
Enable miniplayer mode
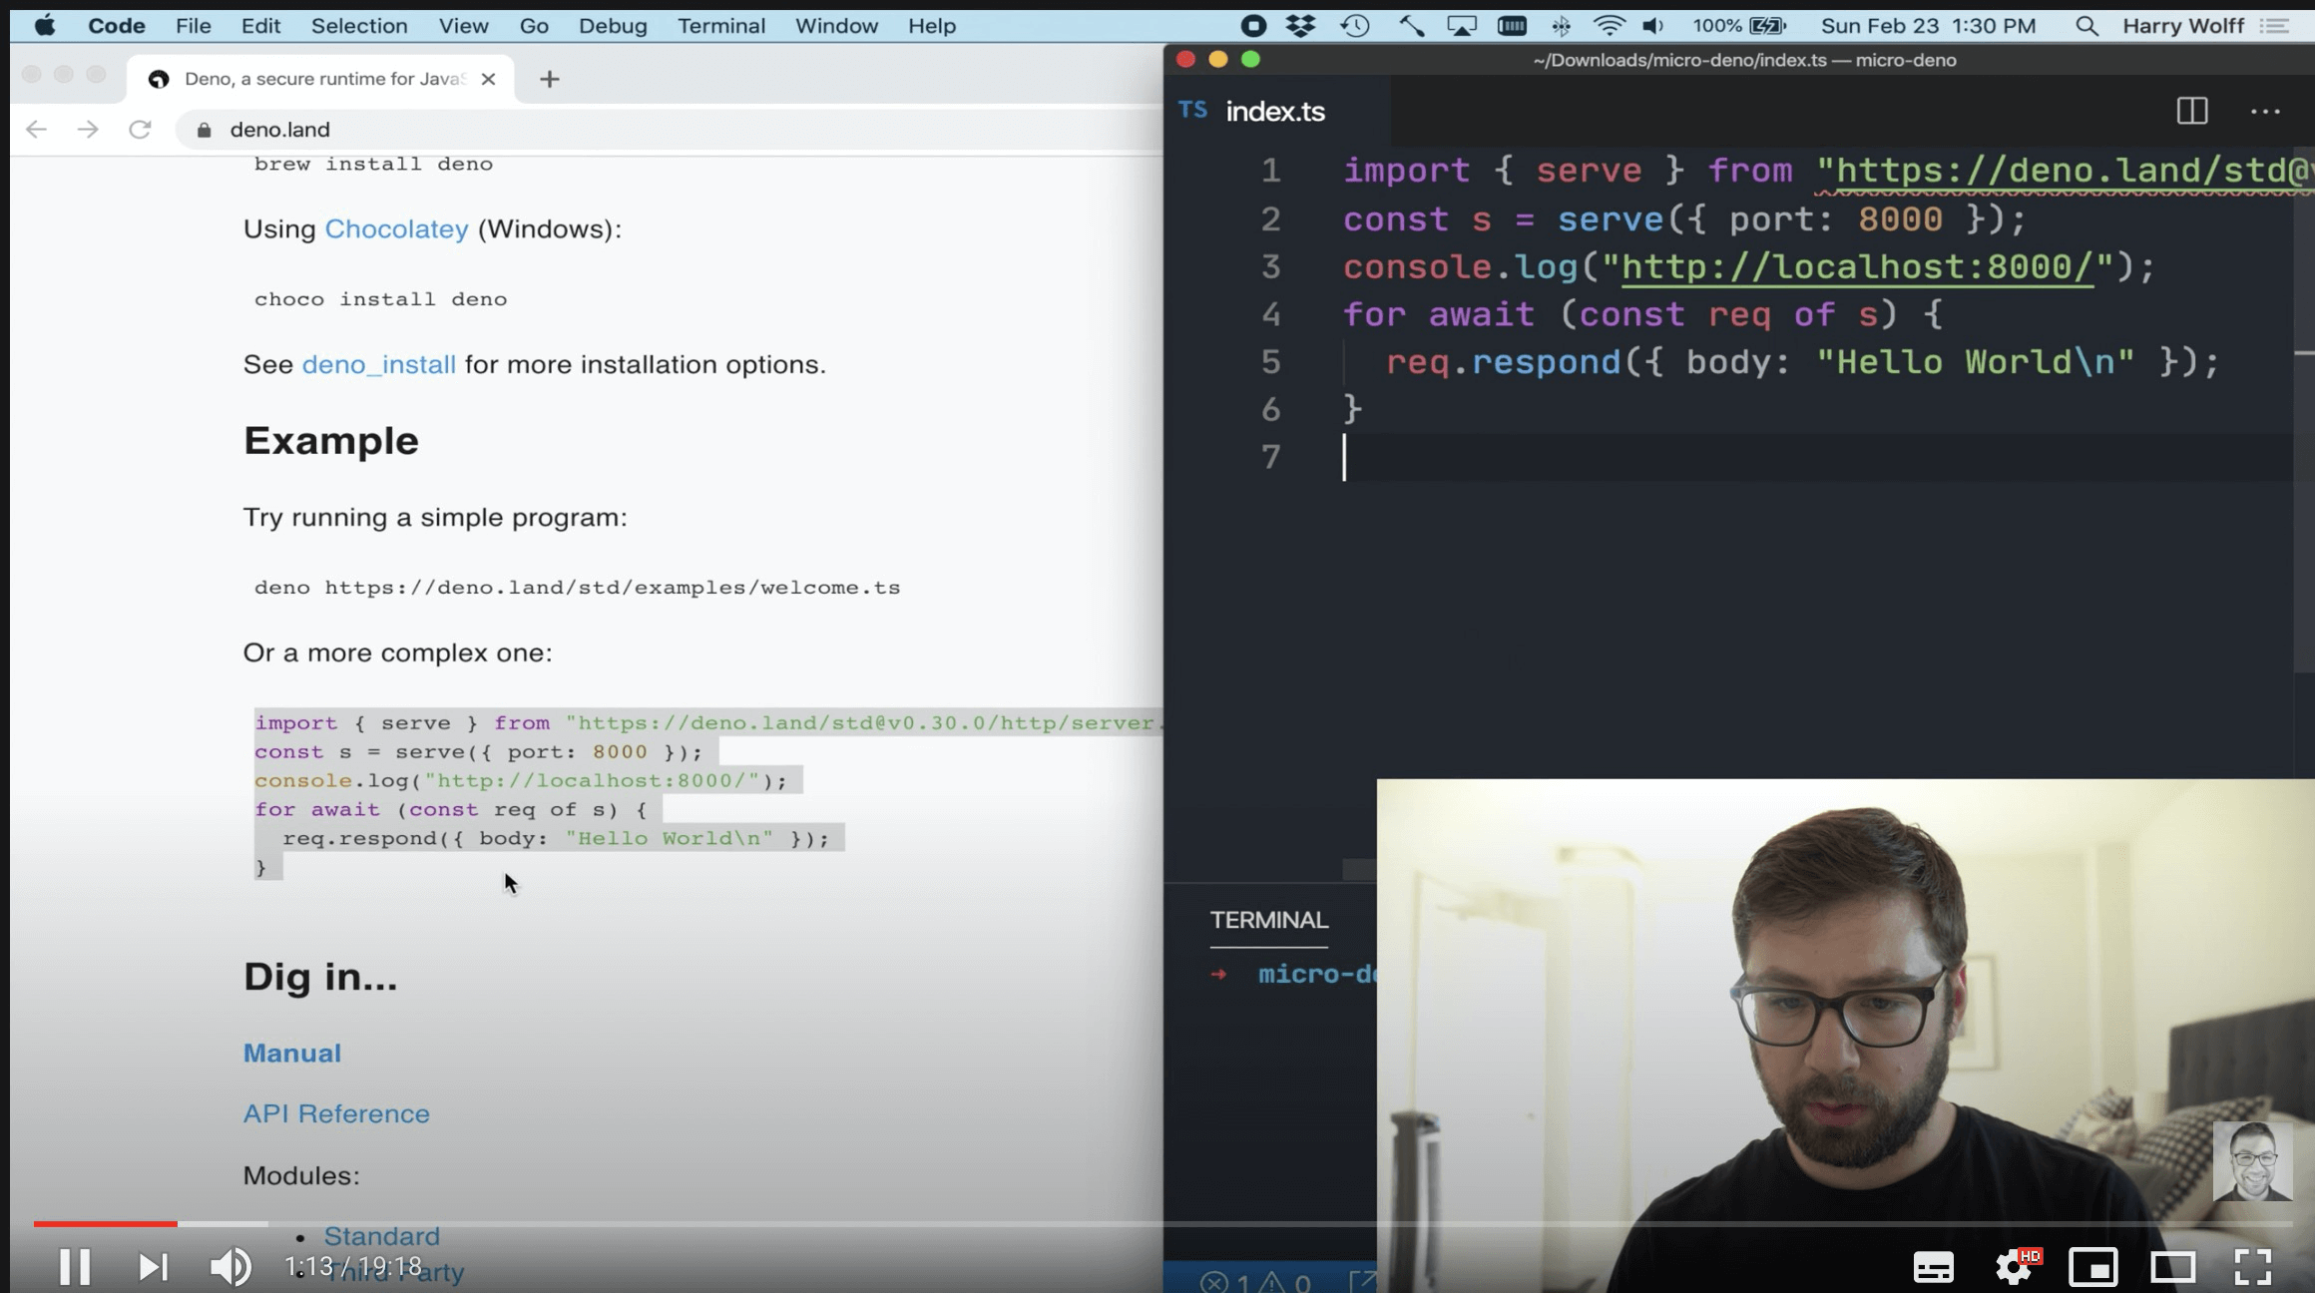click(x=2092, y=1267)
